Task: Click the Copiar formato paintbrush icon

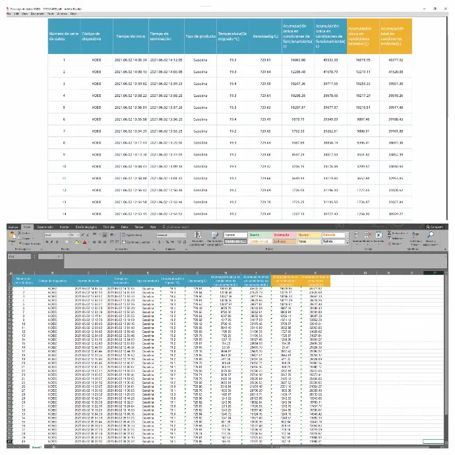Action: pos(19,244)
